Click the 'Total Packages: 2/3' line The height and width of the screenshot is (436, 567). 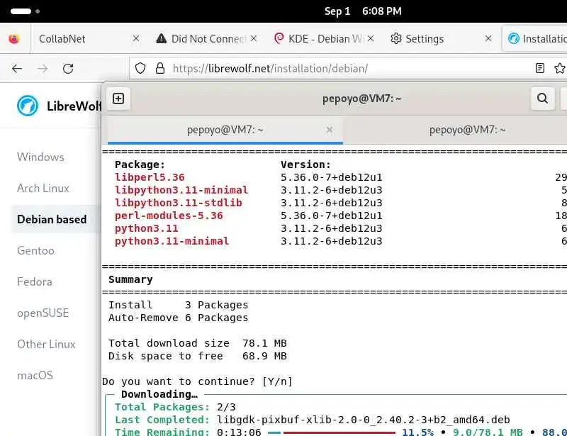tap(175, 407)
